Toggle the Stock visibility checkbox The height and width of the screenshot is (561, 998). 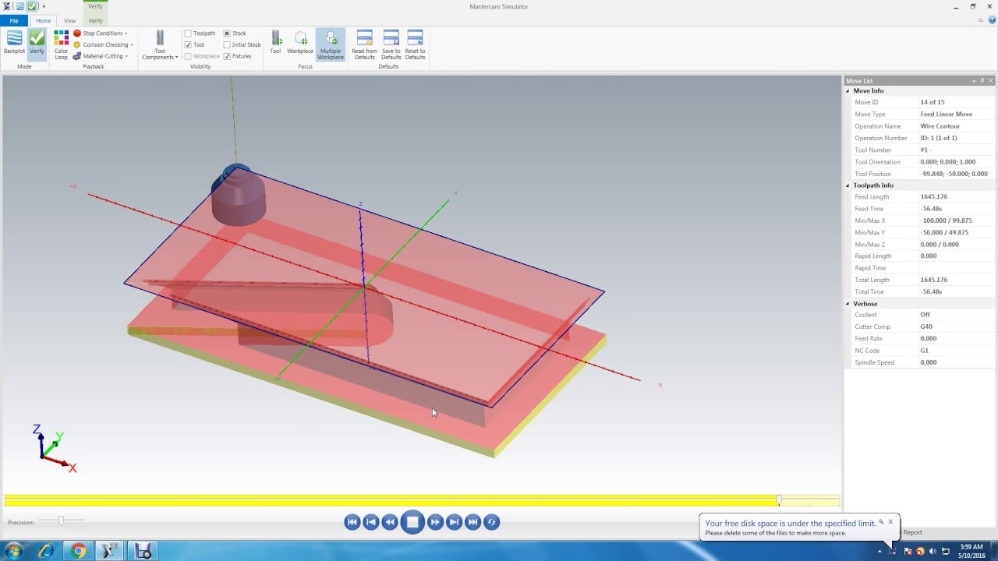point(227,34)
